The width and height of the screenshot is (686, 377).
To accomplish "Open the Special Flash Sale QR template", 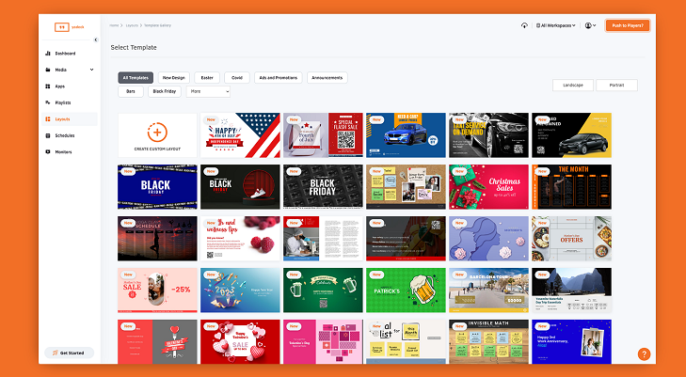I will click(x=323, y=135).
